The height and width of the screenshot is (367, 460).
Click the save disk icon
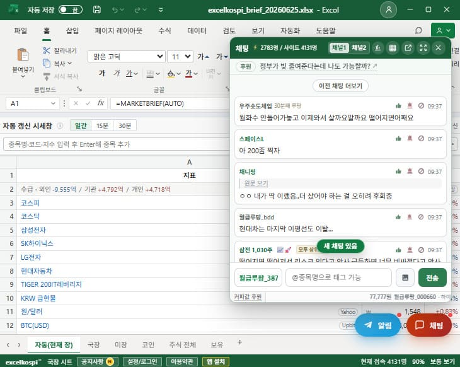(x=96, y=9)
